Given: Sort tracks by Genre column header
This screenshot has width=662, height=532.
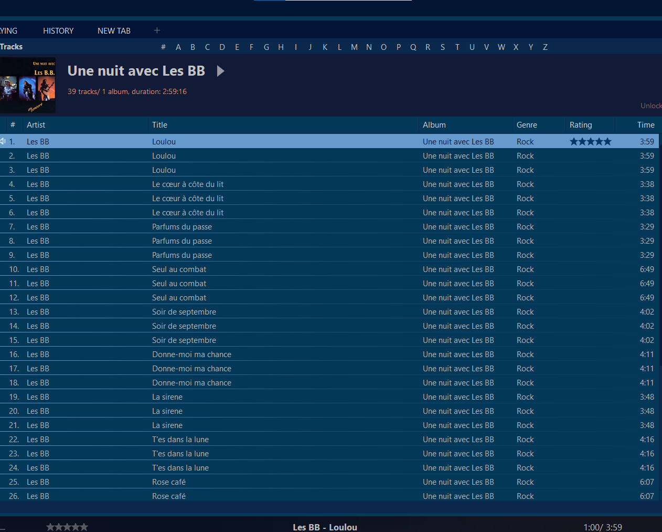Looking at the screenshot, I should pyautogui.click(x=527, y=125).
